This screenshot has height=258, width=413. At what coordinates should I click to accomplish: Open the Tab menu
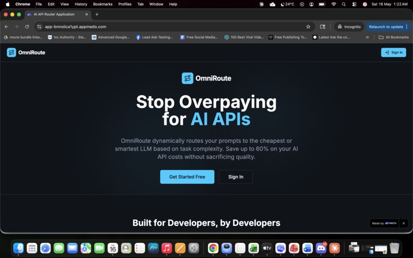[x=140, y=4]
